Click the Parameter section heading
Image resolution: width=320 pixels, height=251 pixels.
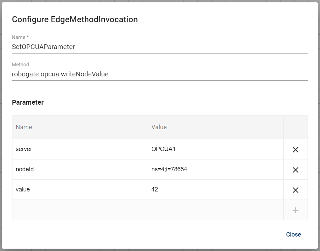28,103
